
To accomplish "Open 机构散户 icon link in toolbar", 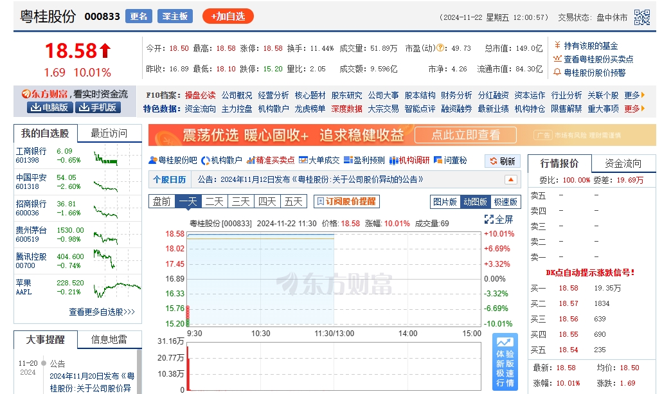I will point(222,160).
